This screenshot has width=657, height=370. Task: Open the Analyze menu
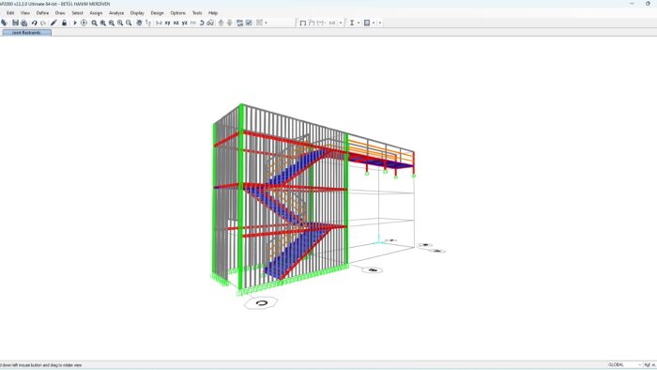116,13
